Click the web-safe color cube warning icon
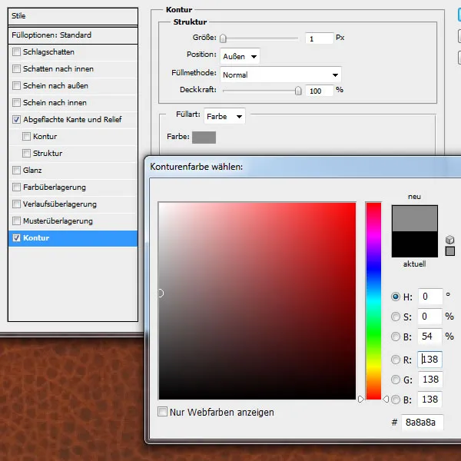The width and height of the screenshot is (461, 461). (x=449, y=240)
